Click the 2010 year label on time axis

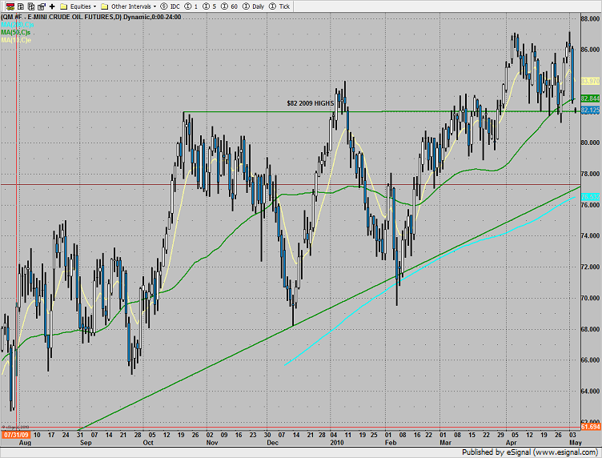[337, 443]
